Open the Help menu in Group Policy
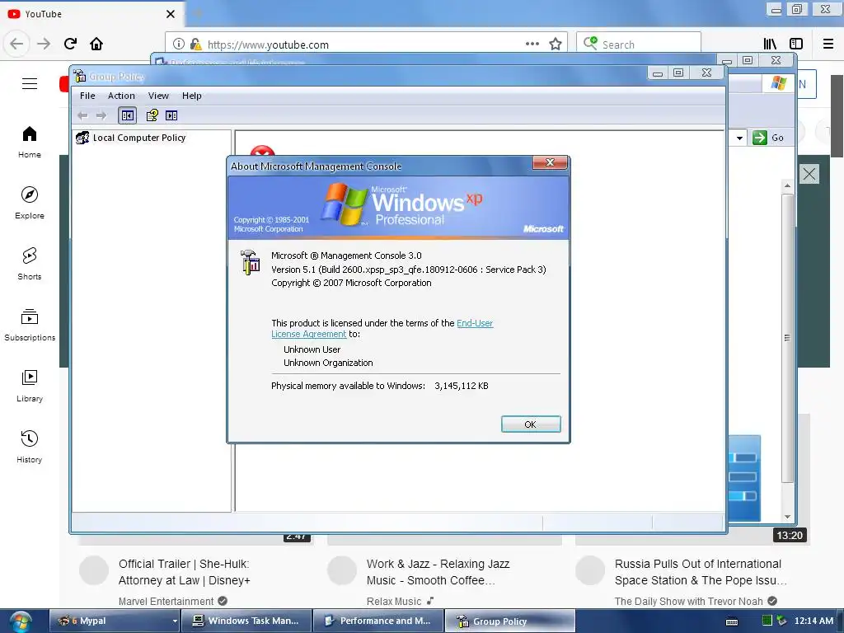The width and height of the screenshot is (844, 633). [x=191, y=96]
